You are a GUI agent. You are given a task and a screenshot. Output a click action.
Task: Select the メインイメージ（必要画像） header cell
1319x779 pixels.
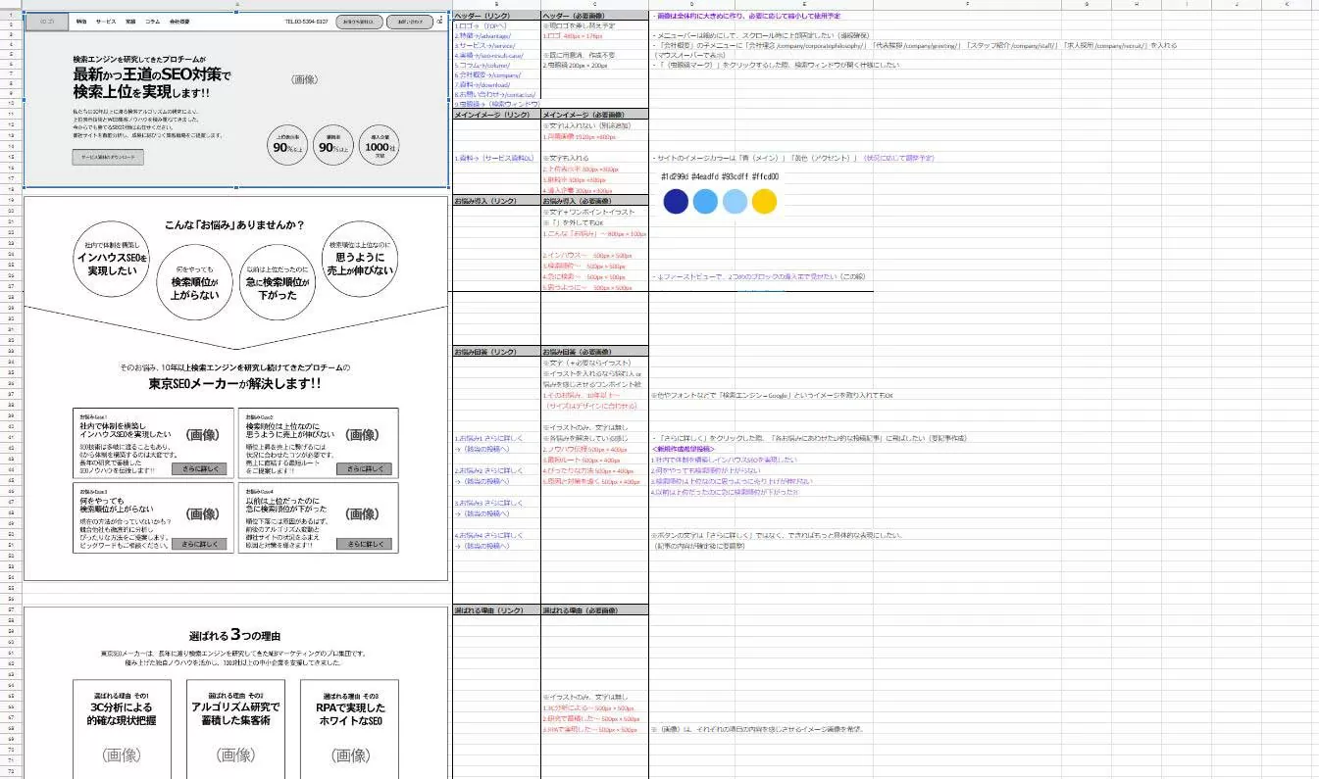point(594,116)
